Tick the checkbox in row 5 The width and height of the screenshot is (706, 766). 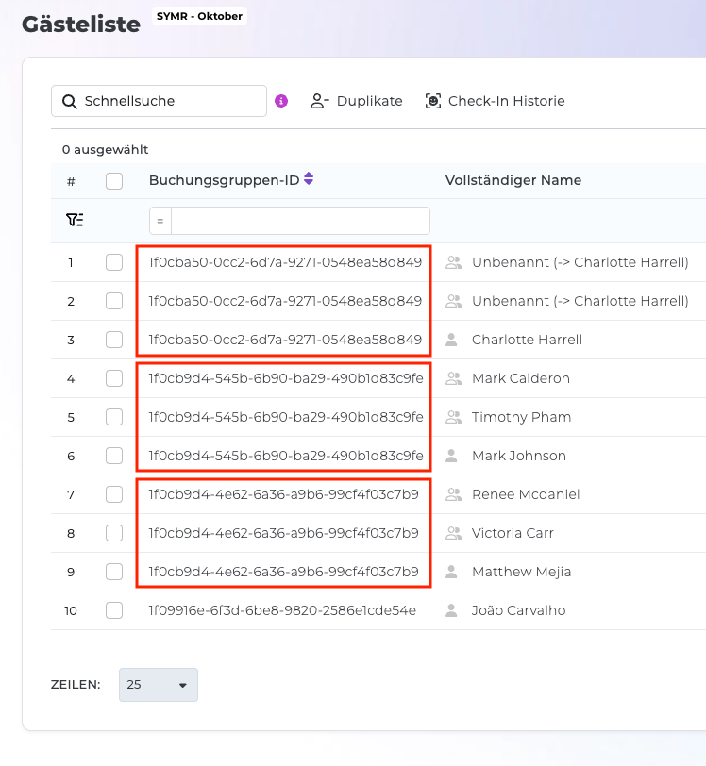click(114, 417)
